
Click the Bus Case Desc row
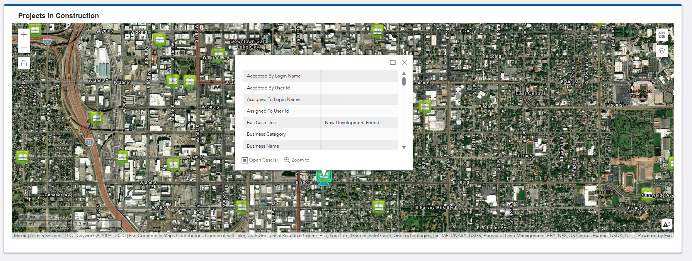click(x=321, y=123)
